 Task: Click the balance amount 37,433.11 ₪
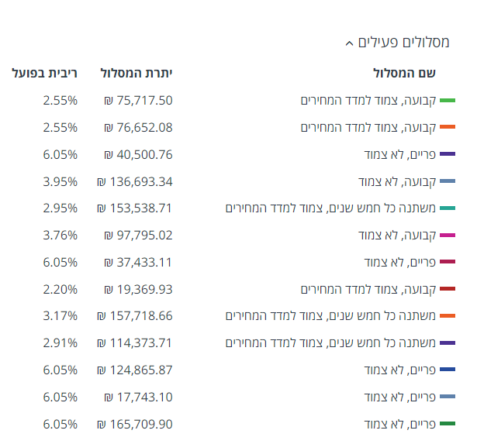tap(137, 262)
